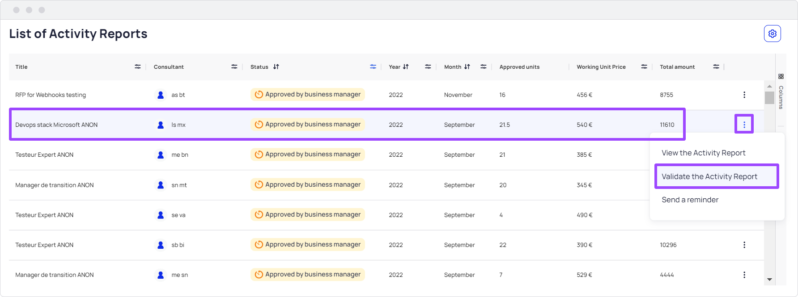Open the Title column filter icon
Viewport: 798px width, 297px height.
pyautogui.click(x=138, y=67)
